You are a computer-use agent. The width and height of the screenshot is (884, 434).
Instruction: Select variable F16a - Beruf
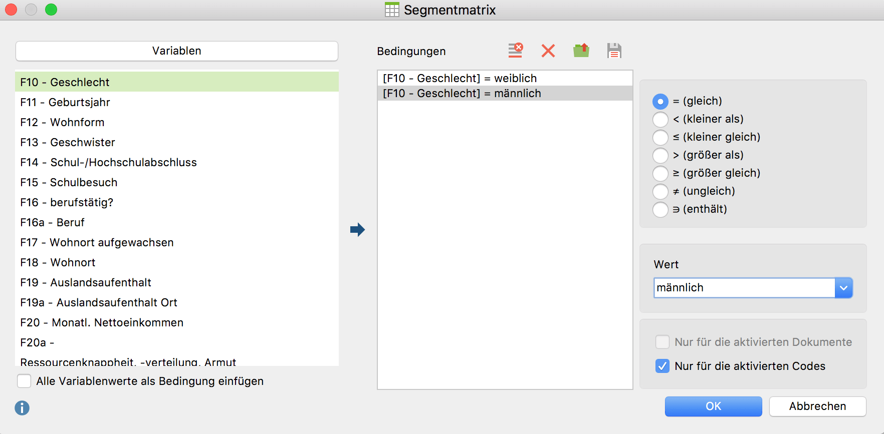[x=177, y=222]
